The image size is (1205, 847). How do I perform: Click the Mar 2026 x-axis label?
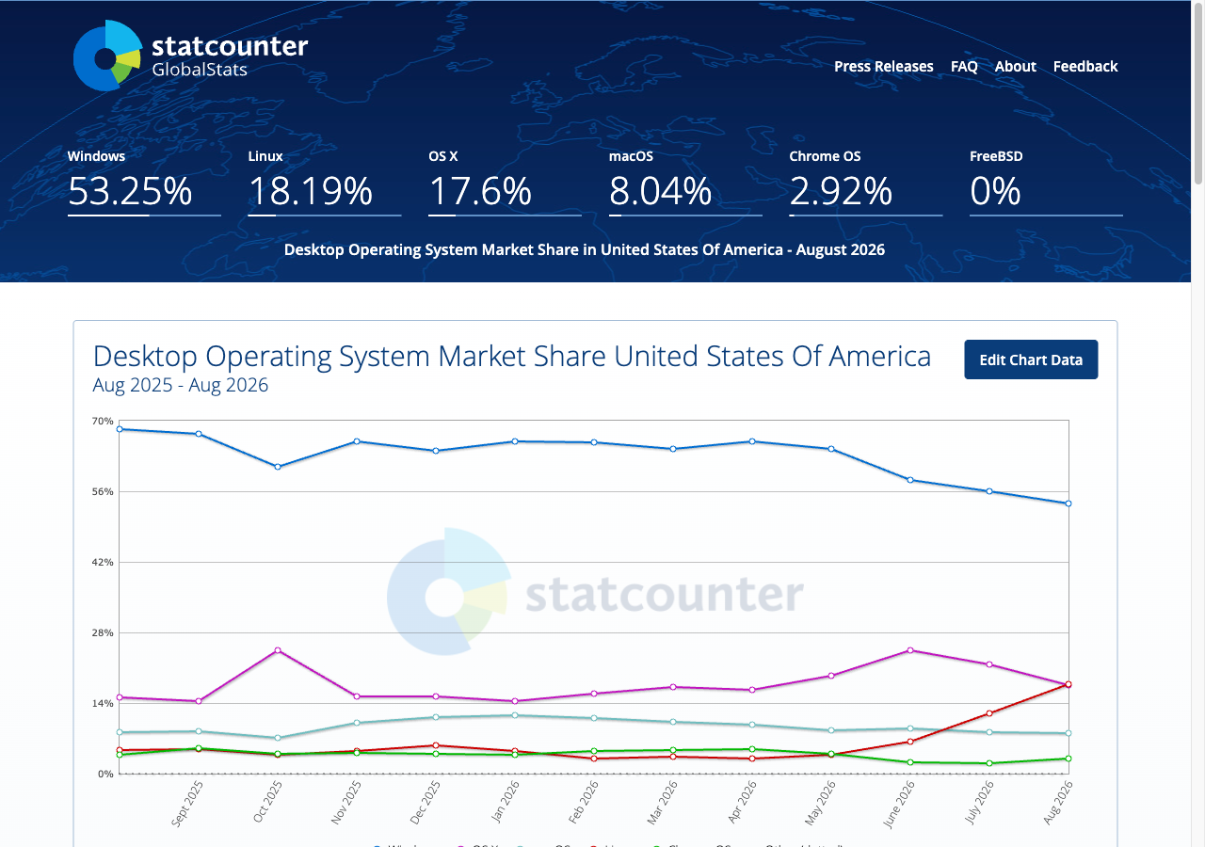663,803
